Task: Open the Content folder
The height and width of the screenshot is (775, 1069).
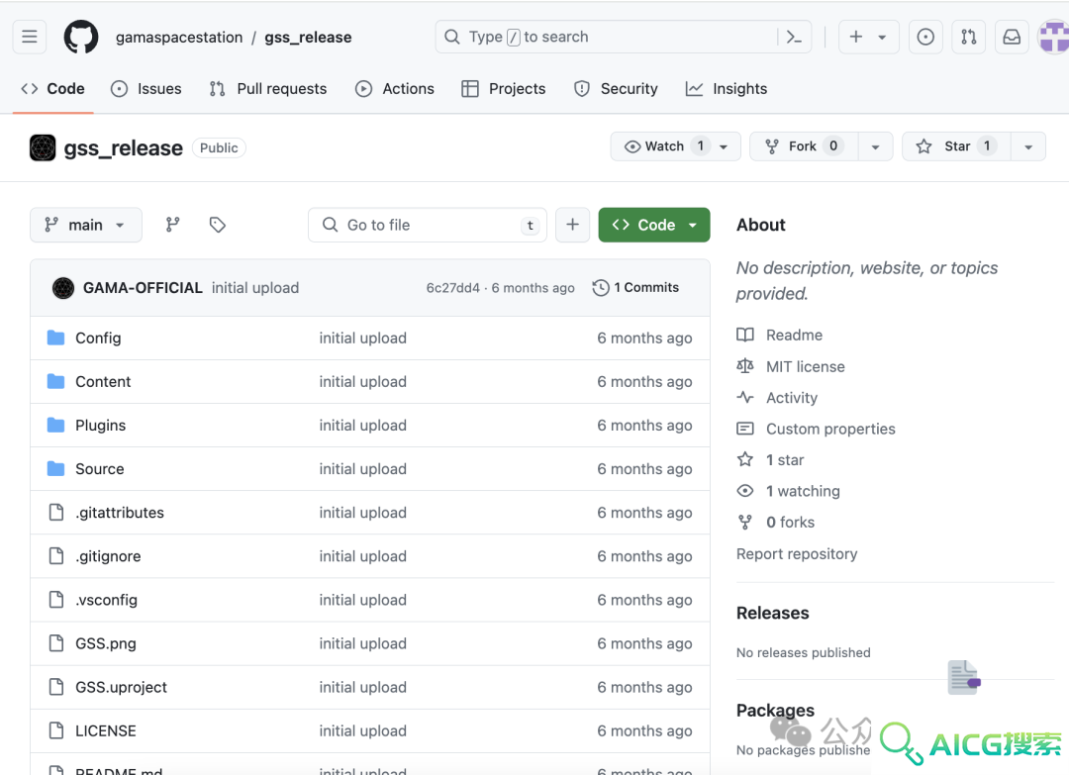Action: [103, 382]
